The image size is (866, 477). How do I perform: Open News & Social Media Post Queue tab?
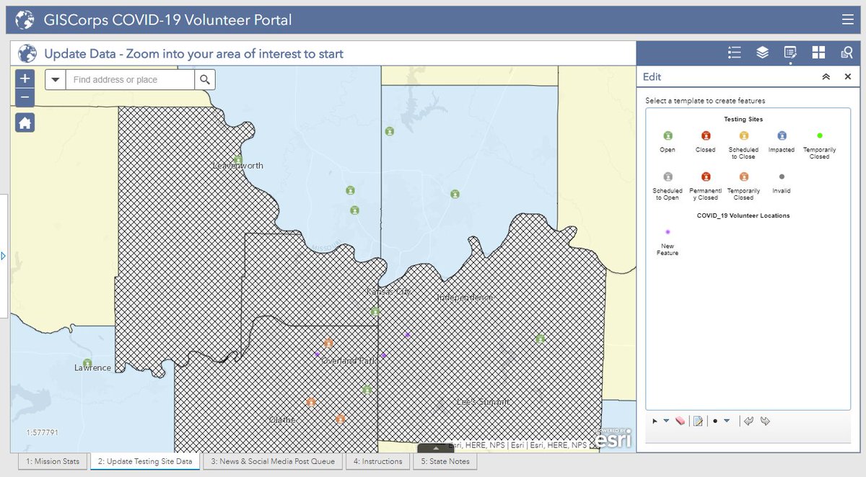[272, 461]
